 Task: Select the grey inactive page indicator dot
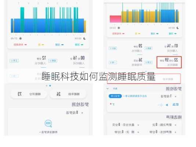(x=47, y=86)
